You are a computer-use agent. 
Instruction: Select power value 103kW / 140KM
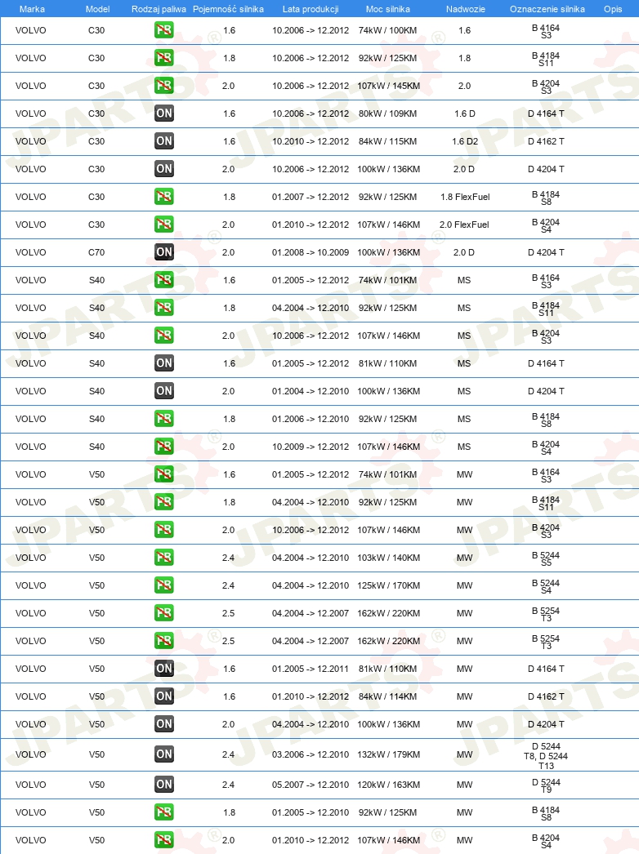point(388,558)
